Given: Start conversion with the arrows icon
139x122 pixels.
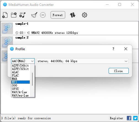Looking at the screenshot, I should tap(73, 15).
